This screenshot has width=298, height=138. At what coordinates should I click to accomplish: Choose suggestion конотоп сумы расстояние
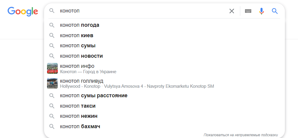click(165, 95)
